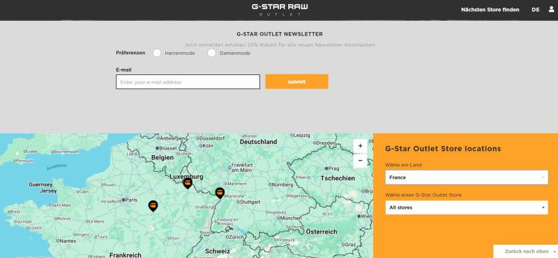The height and width of the screenshot is (258, 558).
Task: Focus the e-mail address field
Action: point(188,82)
